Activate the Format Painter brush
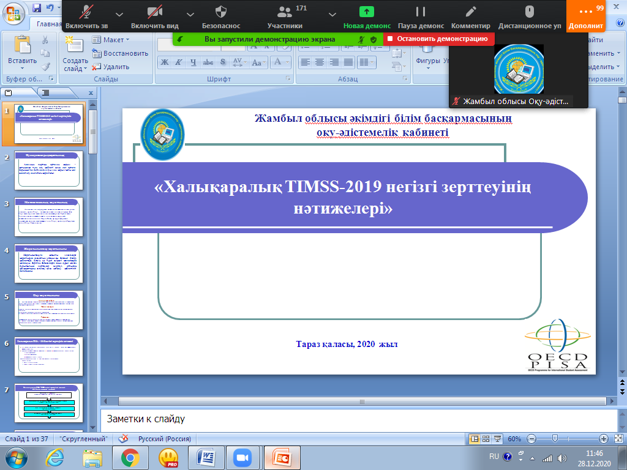The width and height of the screenshot is (627, 470). coord(45,66)
